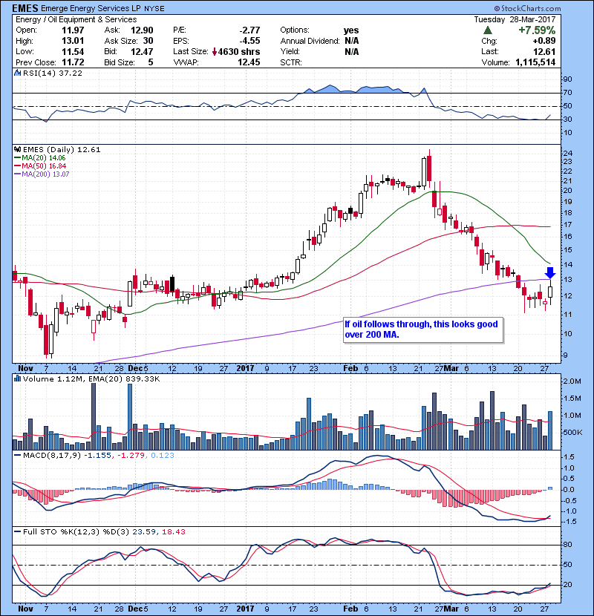Click the RSI panel icon beside RSI(14)
The width and height of the screenshot is (594, 616).
coord(17,73)
